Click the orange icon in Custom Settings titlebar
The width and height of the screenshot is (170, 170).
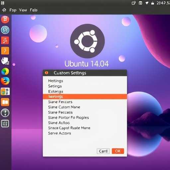[46, 73]
